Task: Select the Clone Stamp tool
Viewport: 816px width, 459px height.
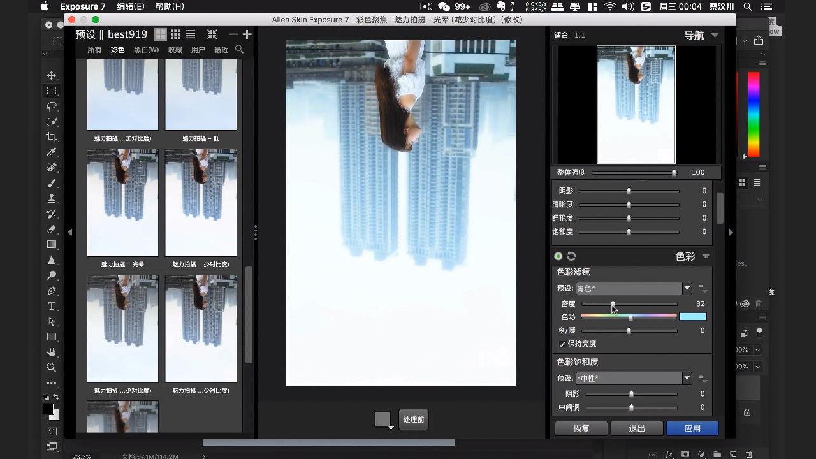Action: 52,198
